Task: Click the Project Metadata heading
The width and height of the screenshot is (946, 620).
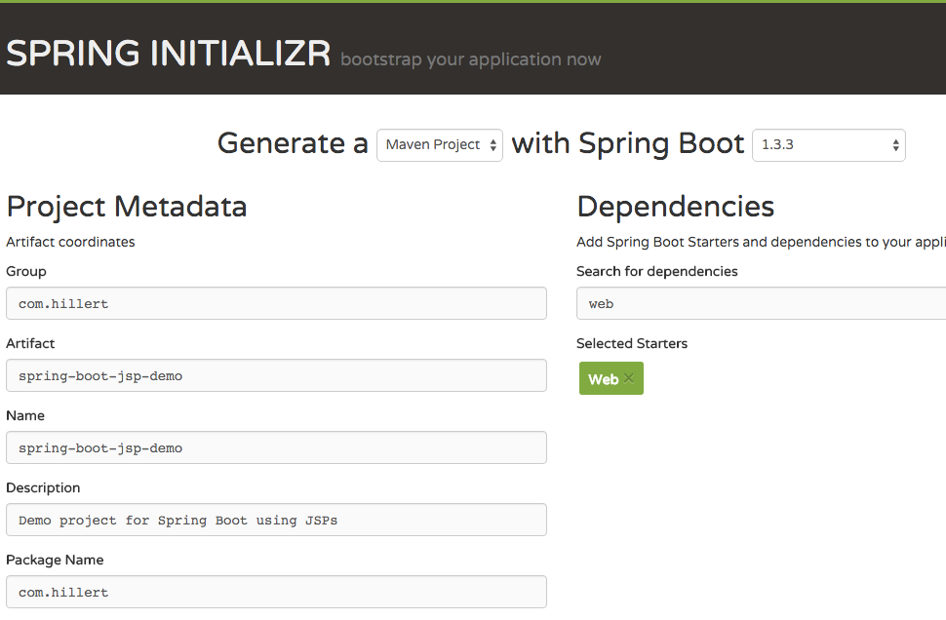Action: pos(127,207)
